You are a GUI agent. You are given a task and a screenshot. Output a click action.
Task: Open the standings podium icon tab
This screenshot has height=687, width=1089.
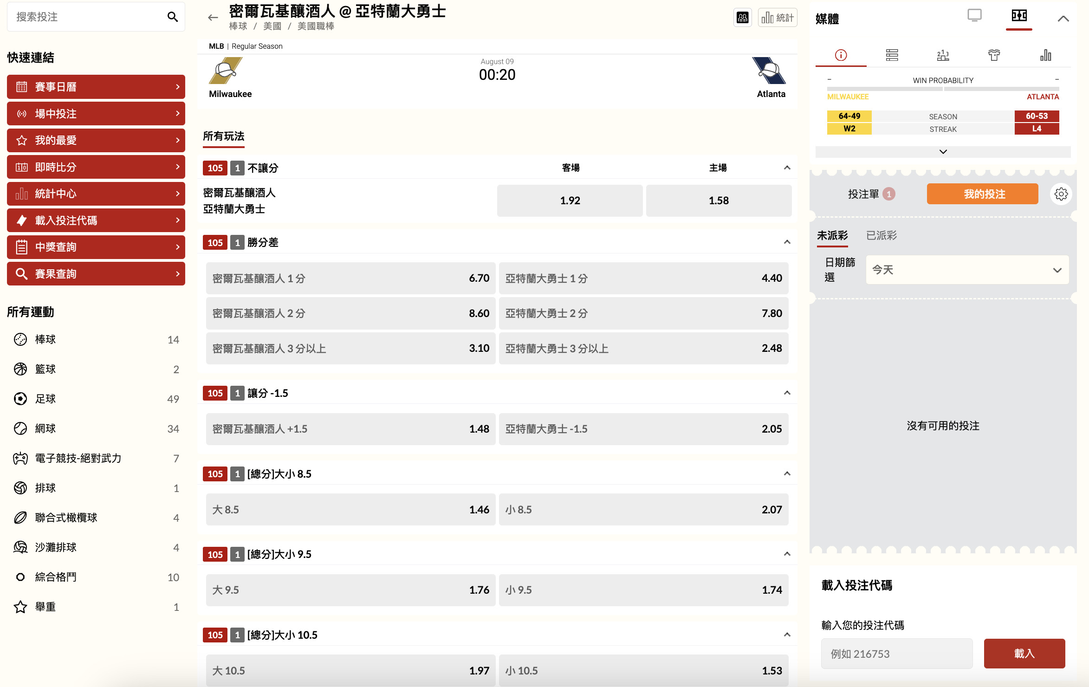click(x=943, y=55)
